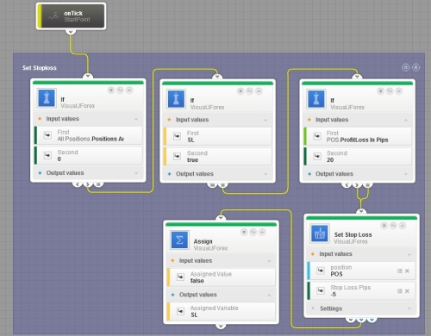Click the chess-piece icon of the ProfitLoss If block
Image resolution: width=431 pixels, height=336 pixels.
coord(316,98)
